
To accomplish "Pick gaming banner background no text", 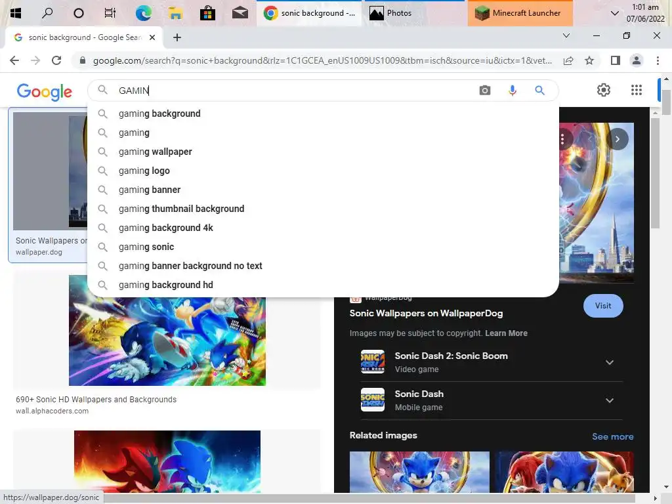I will pos(323,266).
